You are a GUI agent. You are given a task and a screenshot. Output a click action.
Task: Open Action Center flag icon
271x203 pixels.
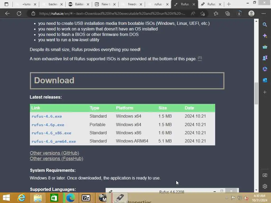(x=233, y=198)
